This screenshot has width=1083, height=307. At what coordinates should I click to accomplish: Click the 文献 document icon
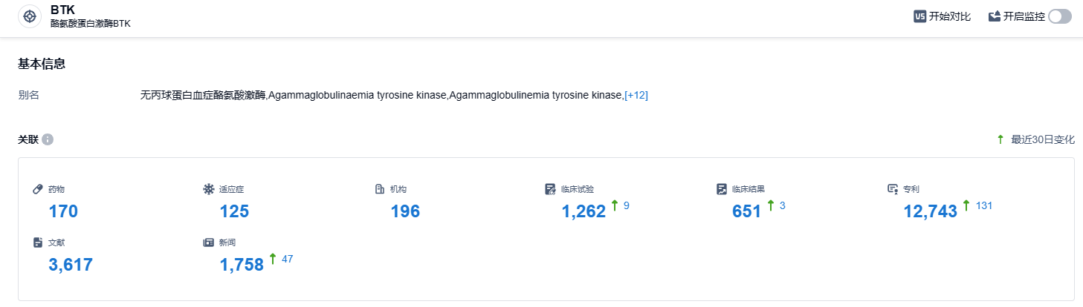(x=39, y=242)
